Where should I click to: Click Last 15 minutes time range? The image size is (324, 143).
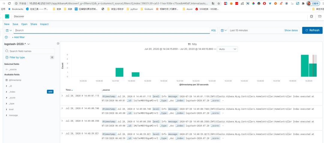click(x=239, y=30)
